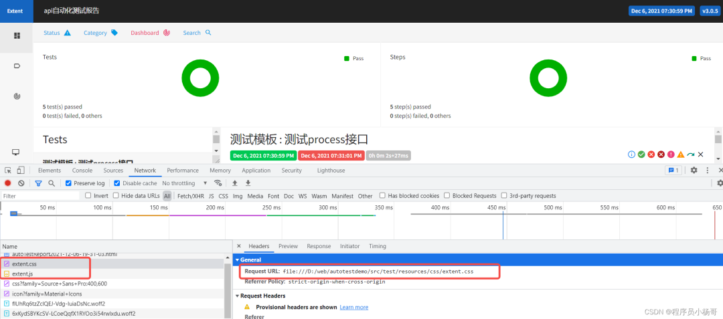723x319 pixels.
Task: Select the extent.js request row
Action: 113,274
